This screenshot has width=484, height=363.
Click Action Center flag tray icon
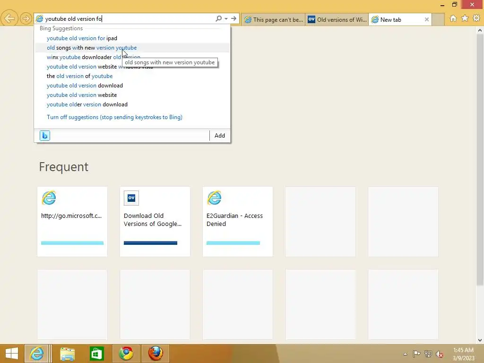point(416,354)
